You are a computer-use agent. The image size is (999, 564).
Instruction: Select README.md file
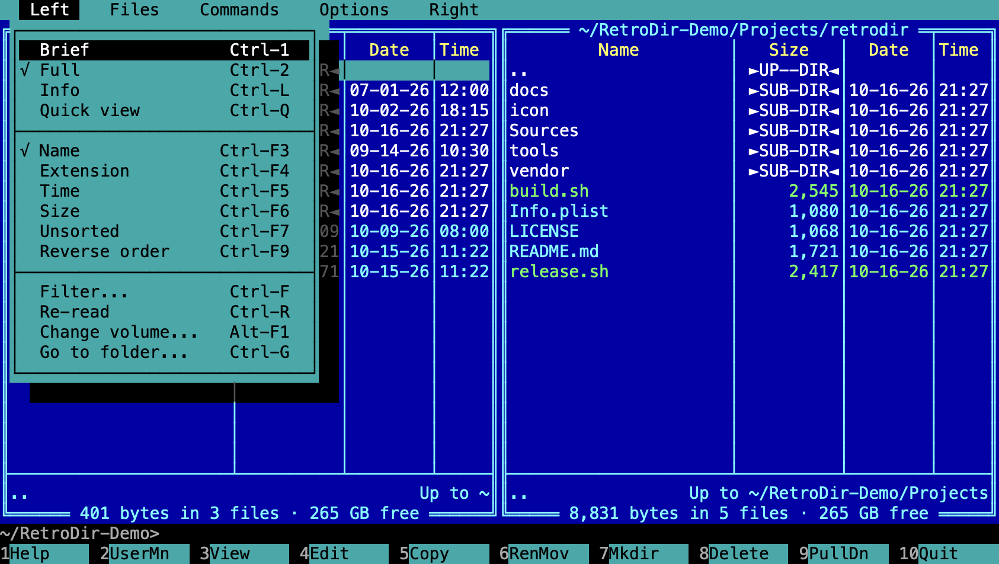tap(749, 252)
